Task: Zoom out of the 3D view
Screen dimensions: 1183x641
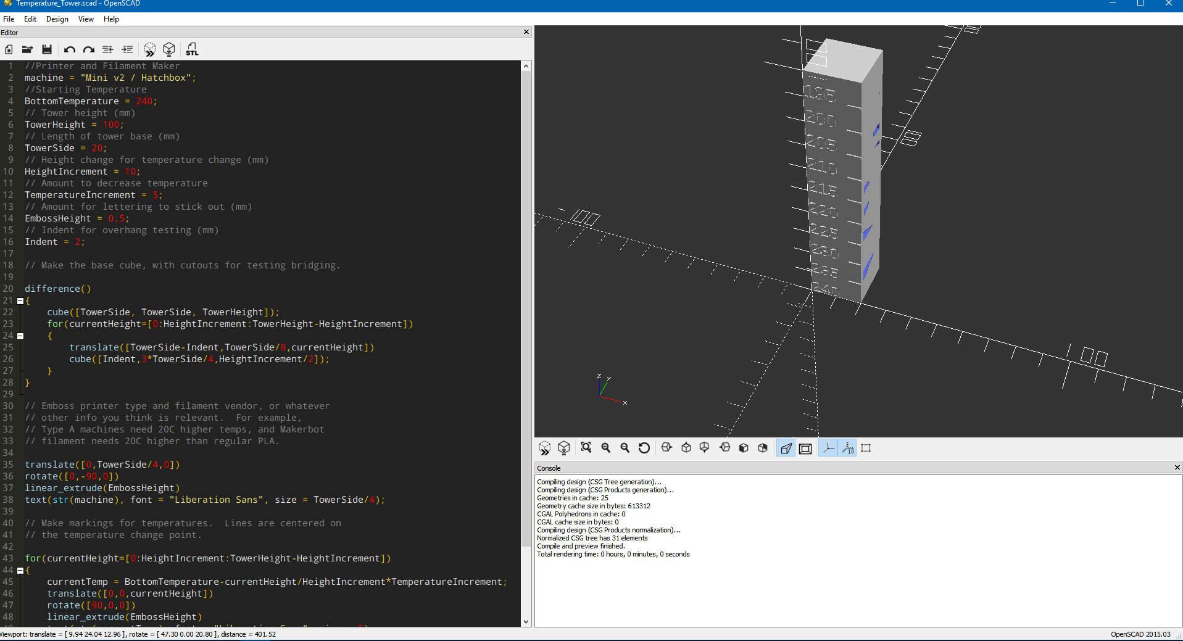Action: (625, 448)
